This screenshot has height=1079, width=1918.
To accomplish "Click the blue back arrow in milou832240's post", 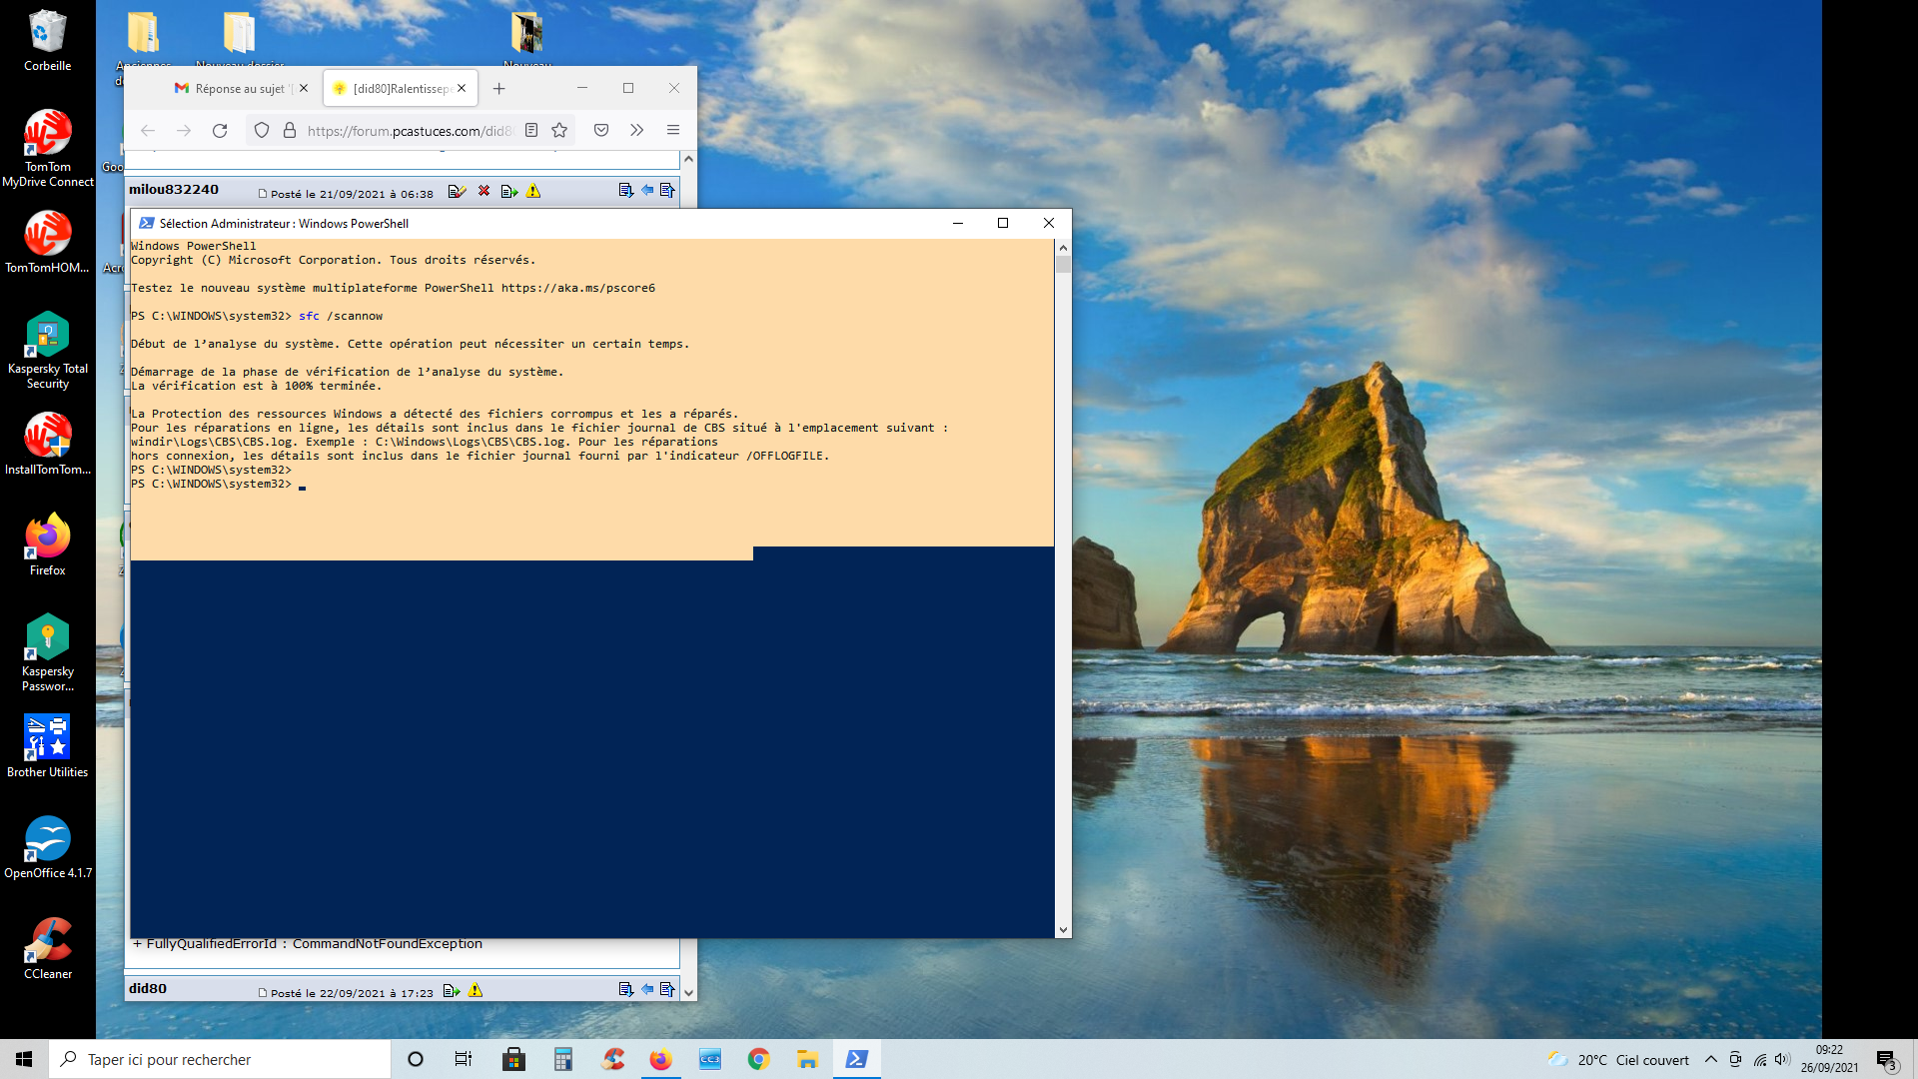I will 647,191.
